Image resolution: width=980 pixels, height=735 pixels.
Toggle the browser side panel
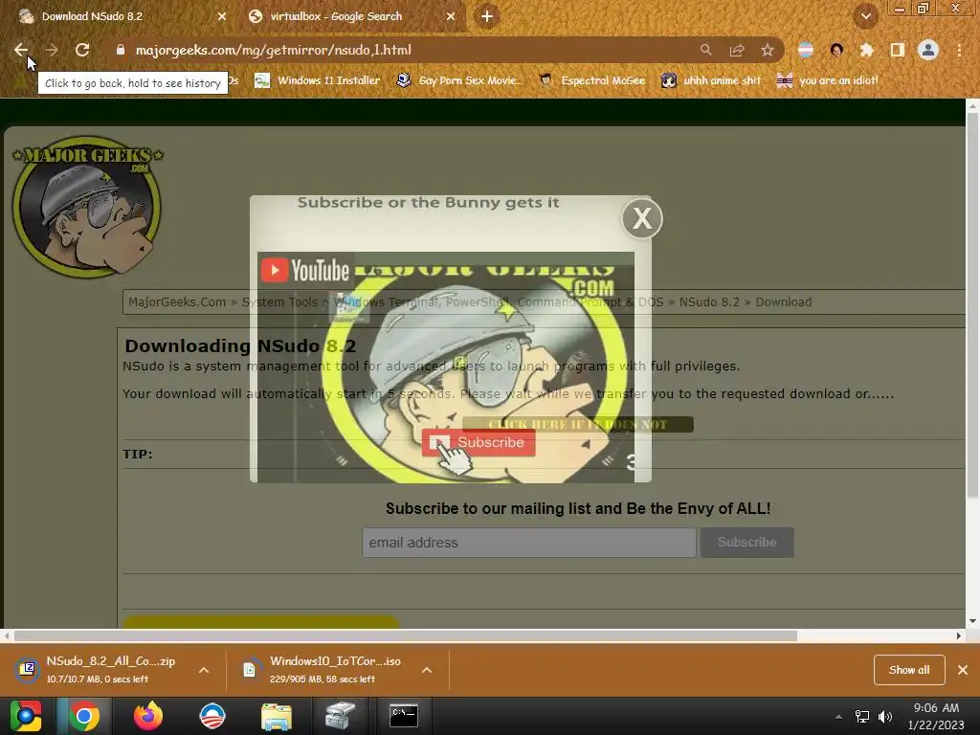point(897,50)
